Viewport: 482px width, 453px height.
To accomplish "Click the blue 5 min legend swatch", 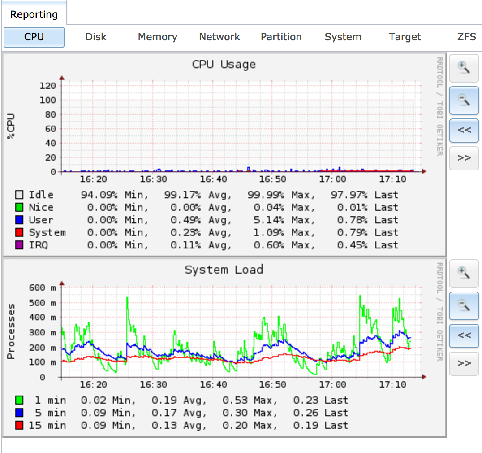I will (x=19, y=413).
